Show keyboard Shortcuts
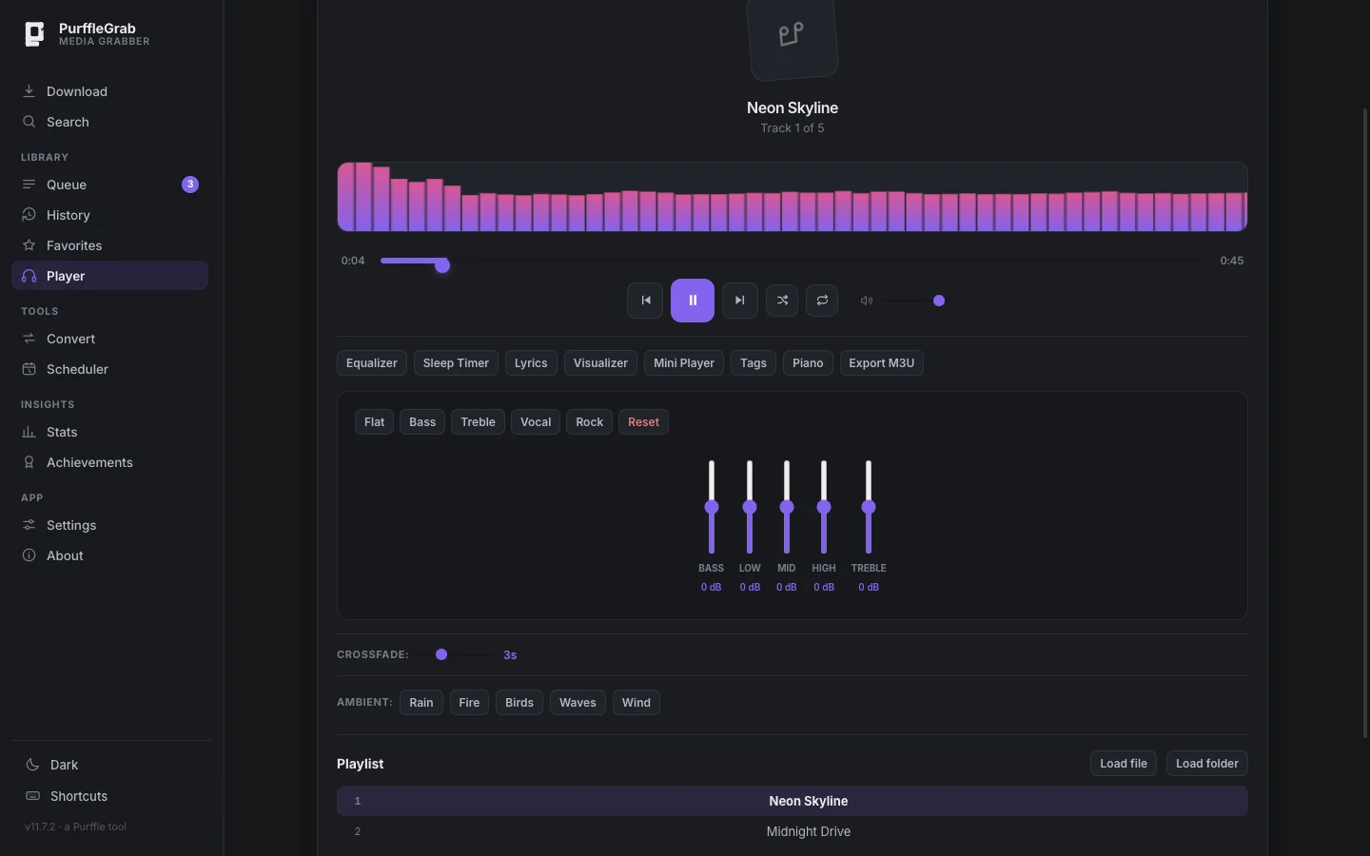The width and height of the screenshot is (1370, 856). point(111,796)
